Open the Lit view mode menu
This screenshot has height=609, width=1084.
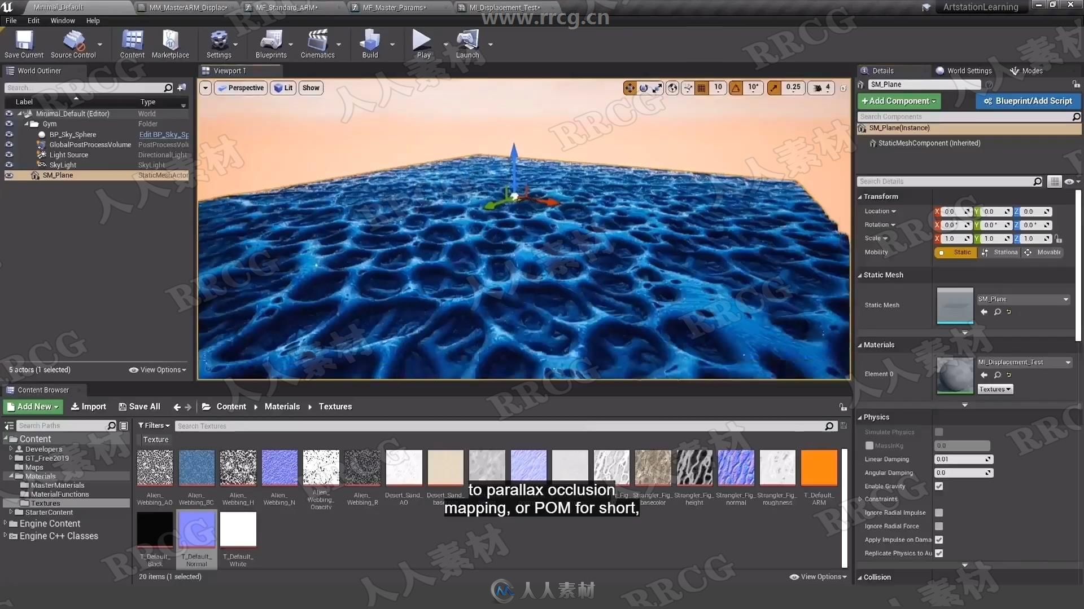pos(283,88)
